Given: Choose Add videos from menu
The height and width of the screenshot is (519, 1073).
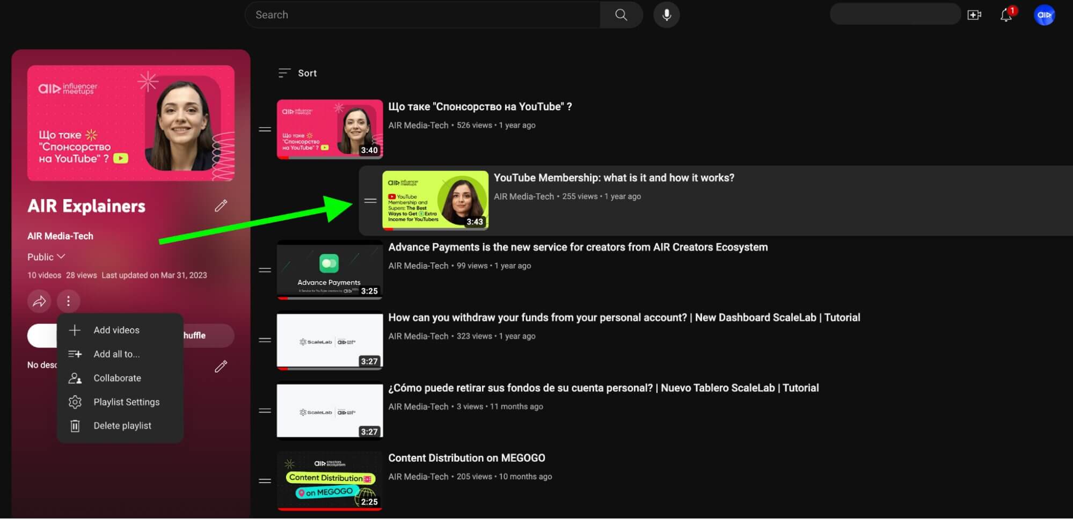Looking at the screenshot, I should [x=120, y=330].
